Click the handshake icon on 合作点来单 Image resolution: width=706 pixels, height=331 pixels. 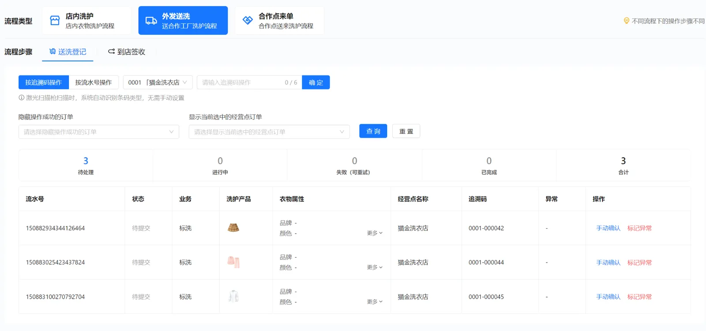[248, 20]
